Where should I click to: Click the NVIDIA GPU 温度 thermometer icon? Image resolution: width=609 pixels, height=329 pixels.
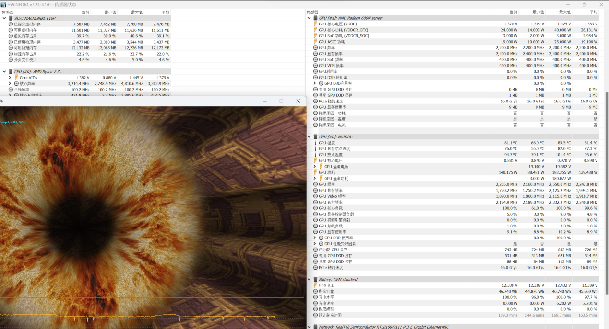[315, 143]
